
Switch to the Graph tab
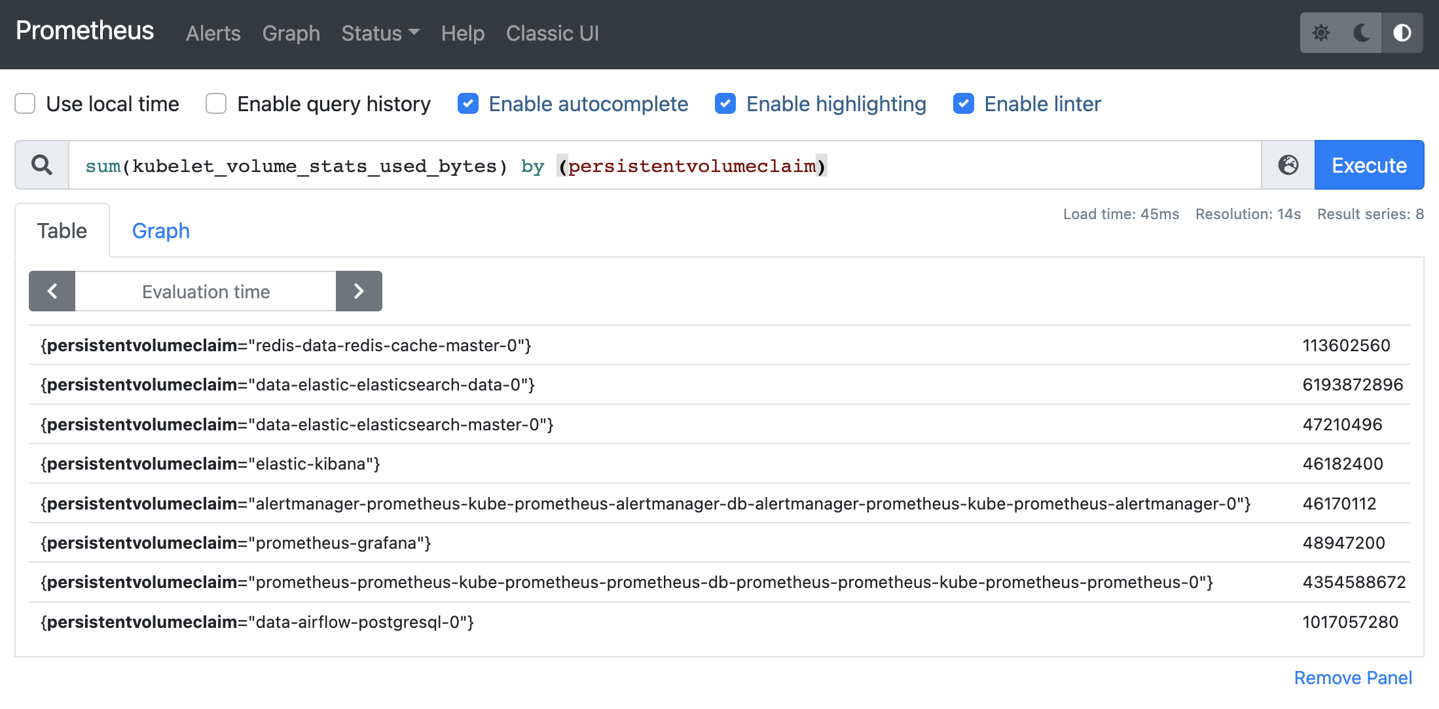[160, 231]
